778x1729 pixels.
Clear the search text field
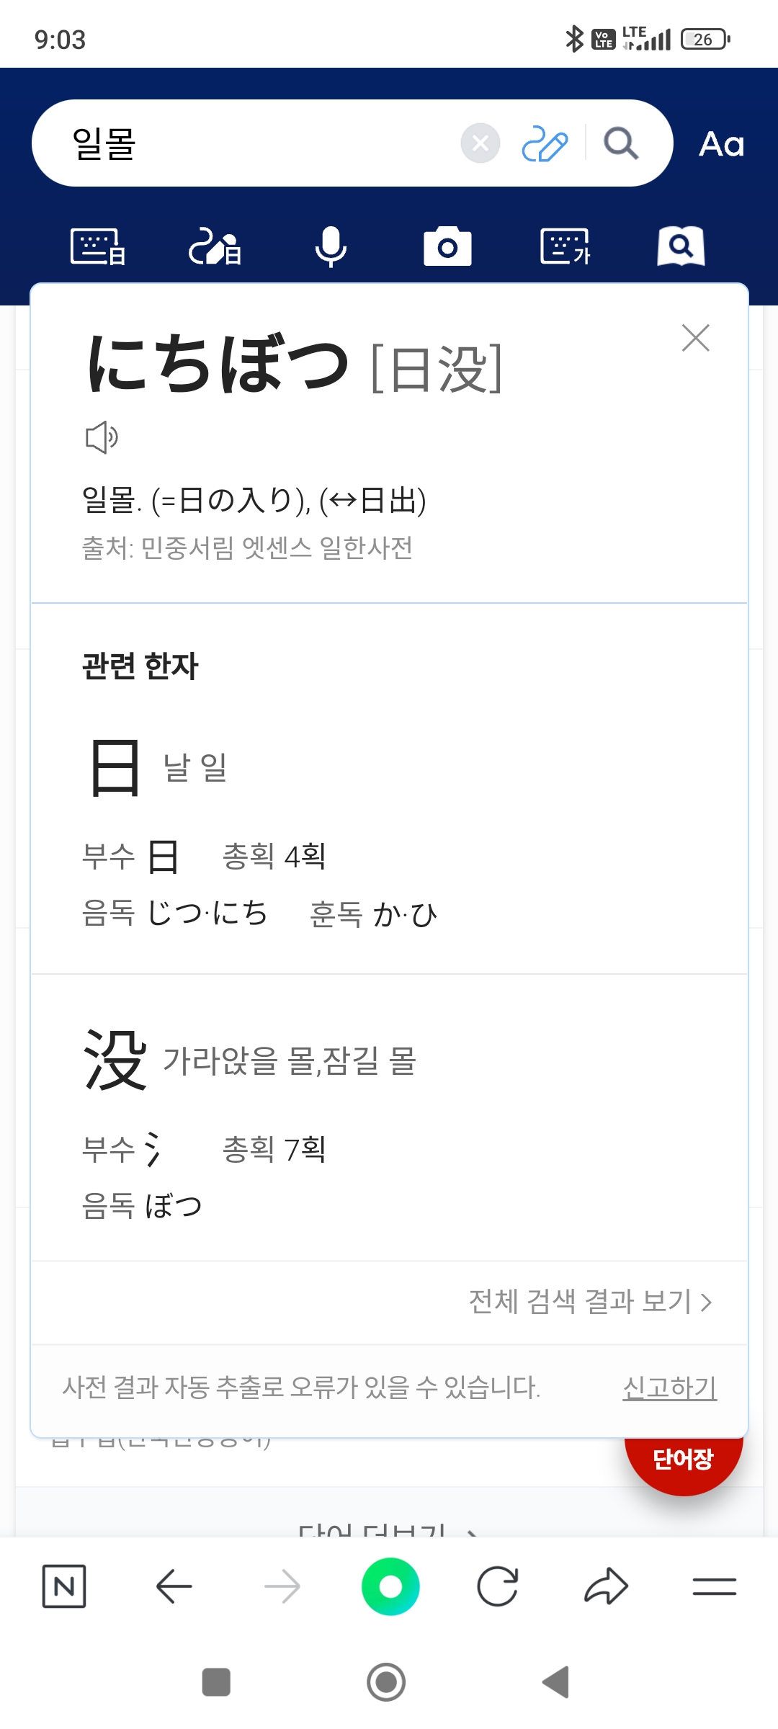[480, 143]
